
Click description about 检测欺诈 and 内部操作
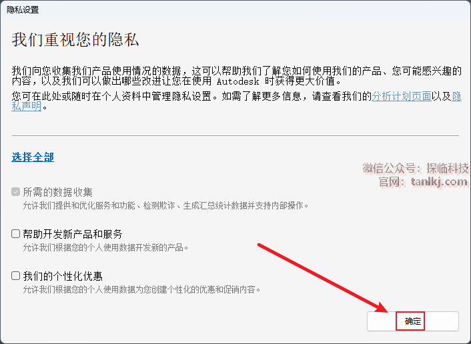[x=165, y=205]
